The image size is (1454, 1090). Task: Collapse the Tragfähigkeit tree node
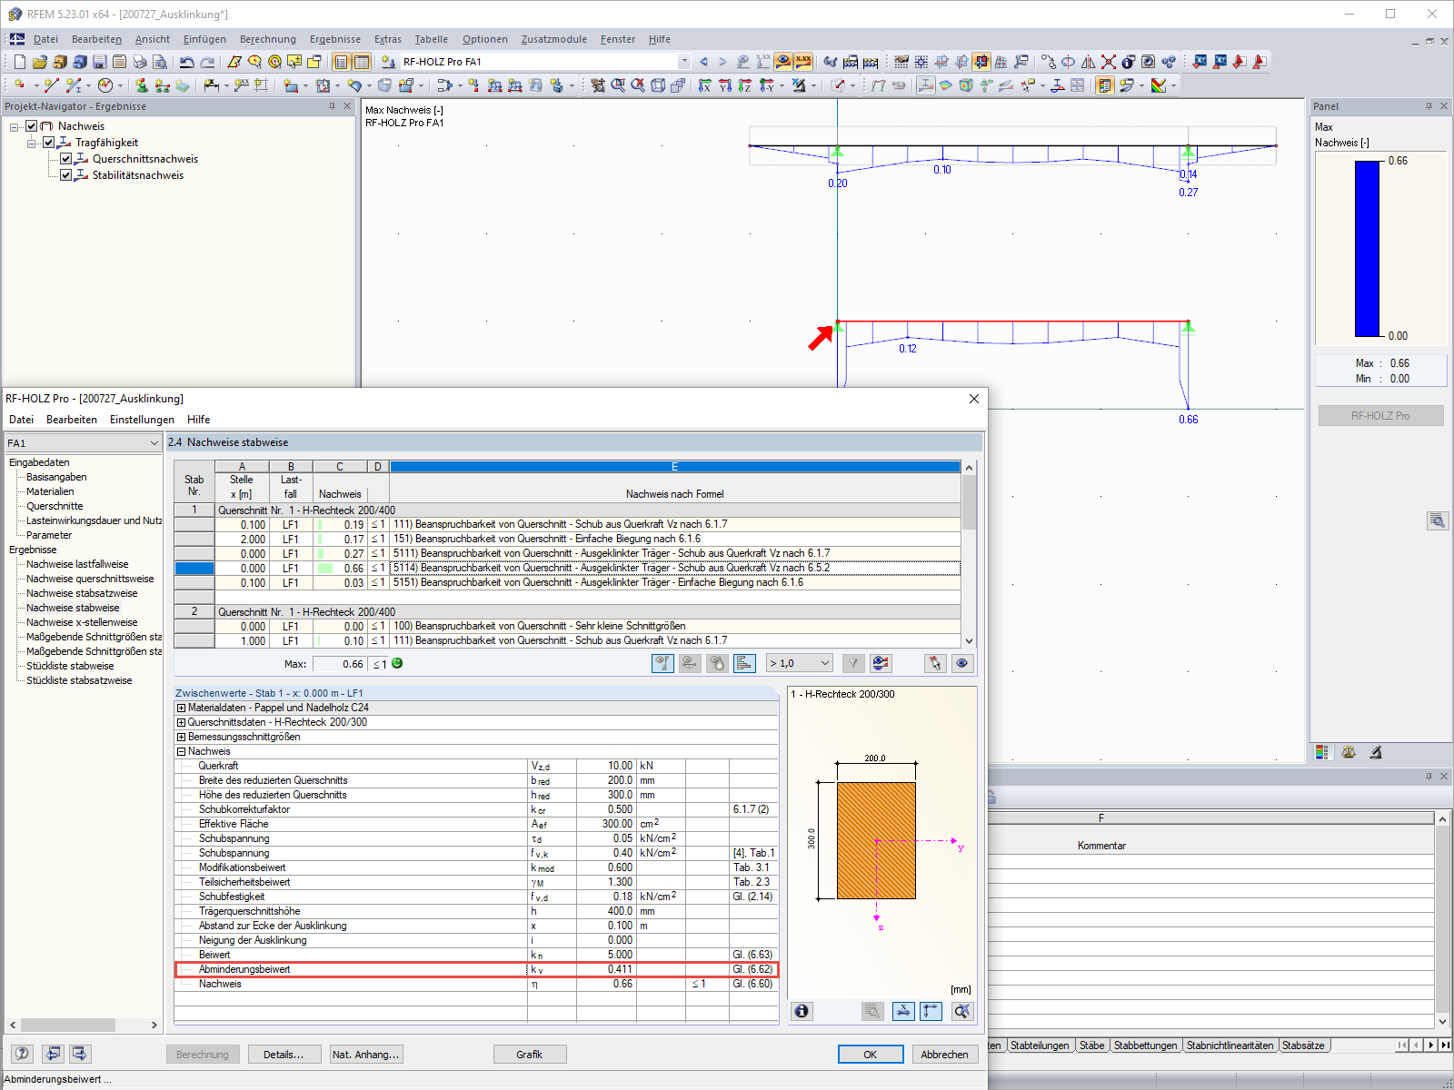[32, 144]
